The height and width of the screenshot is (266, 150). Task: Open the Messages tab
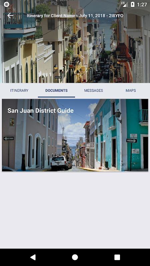click(x=94, y=90)
